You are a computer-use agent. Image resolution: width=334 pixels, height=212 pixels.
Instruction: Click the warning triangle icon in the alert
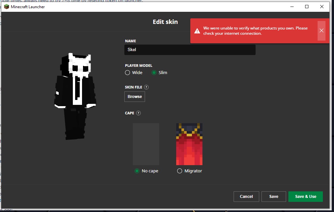coord(197,31)
